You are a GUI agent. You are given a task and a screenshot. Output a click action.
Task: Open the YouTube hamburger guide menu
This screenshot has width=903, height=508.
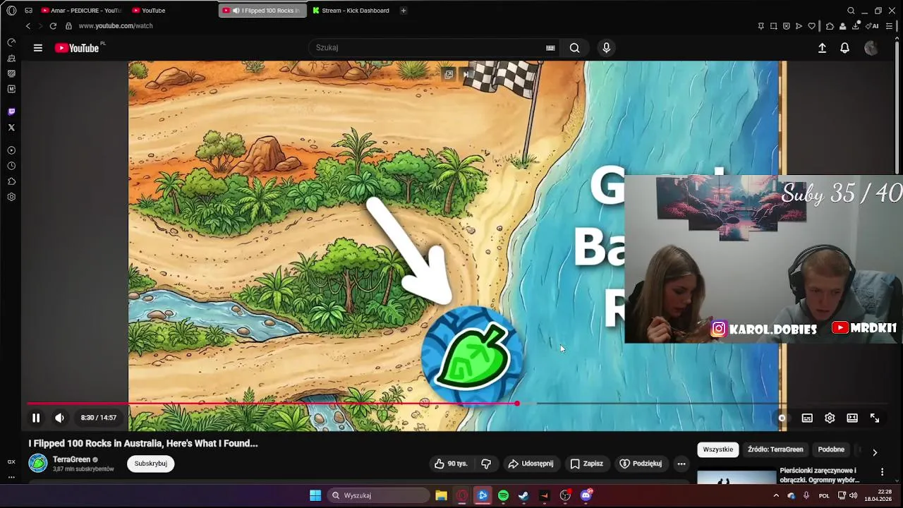point(38,48)
